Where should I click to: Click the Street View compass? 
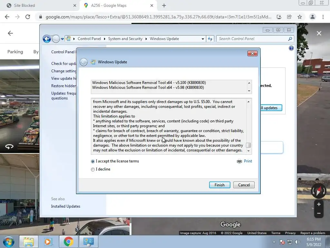point(319,191)
